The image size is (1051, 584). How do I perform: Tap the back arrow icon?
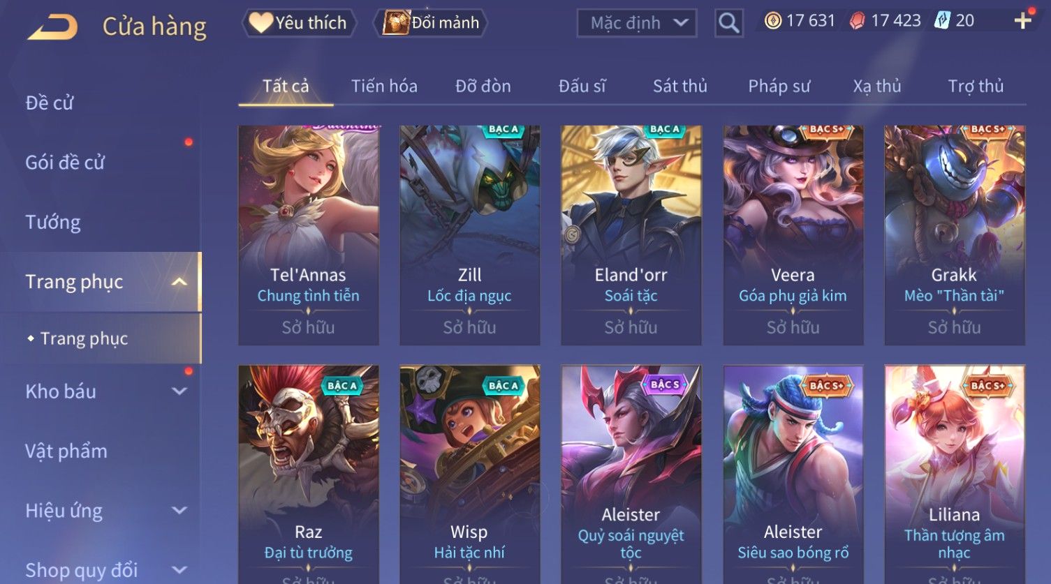[x=52, y=27]
